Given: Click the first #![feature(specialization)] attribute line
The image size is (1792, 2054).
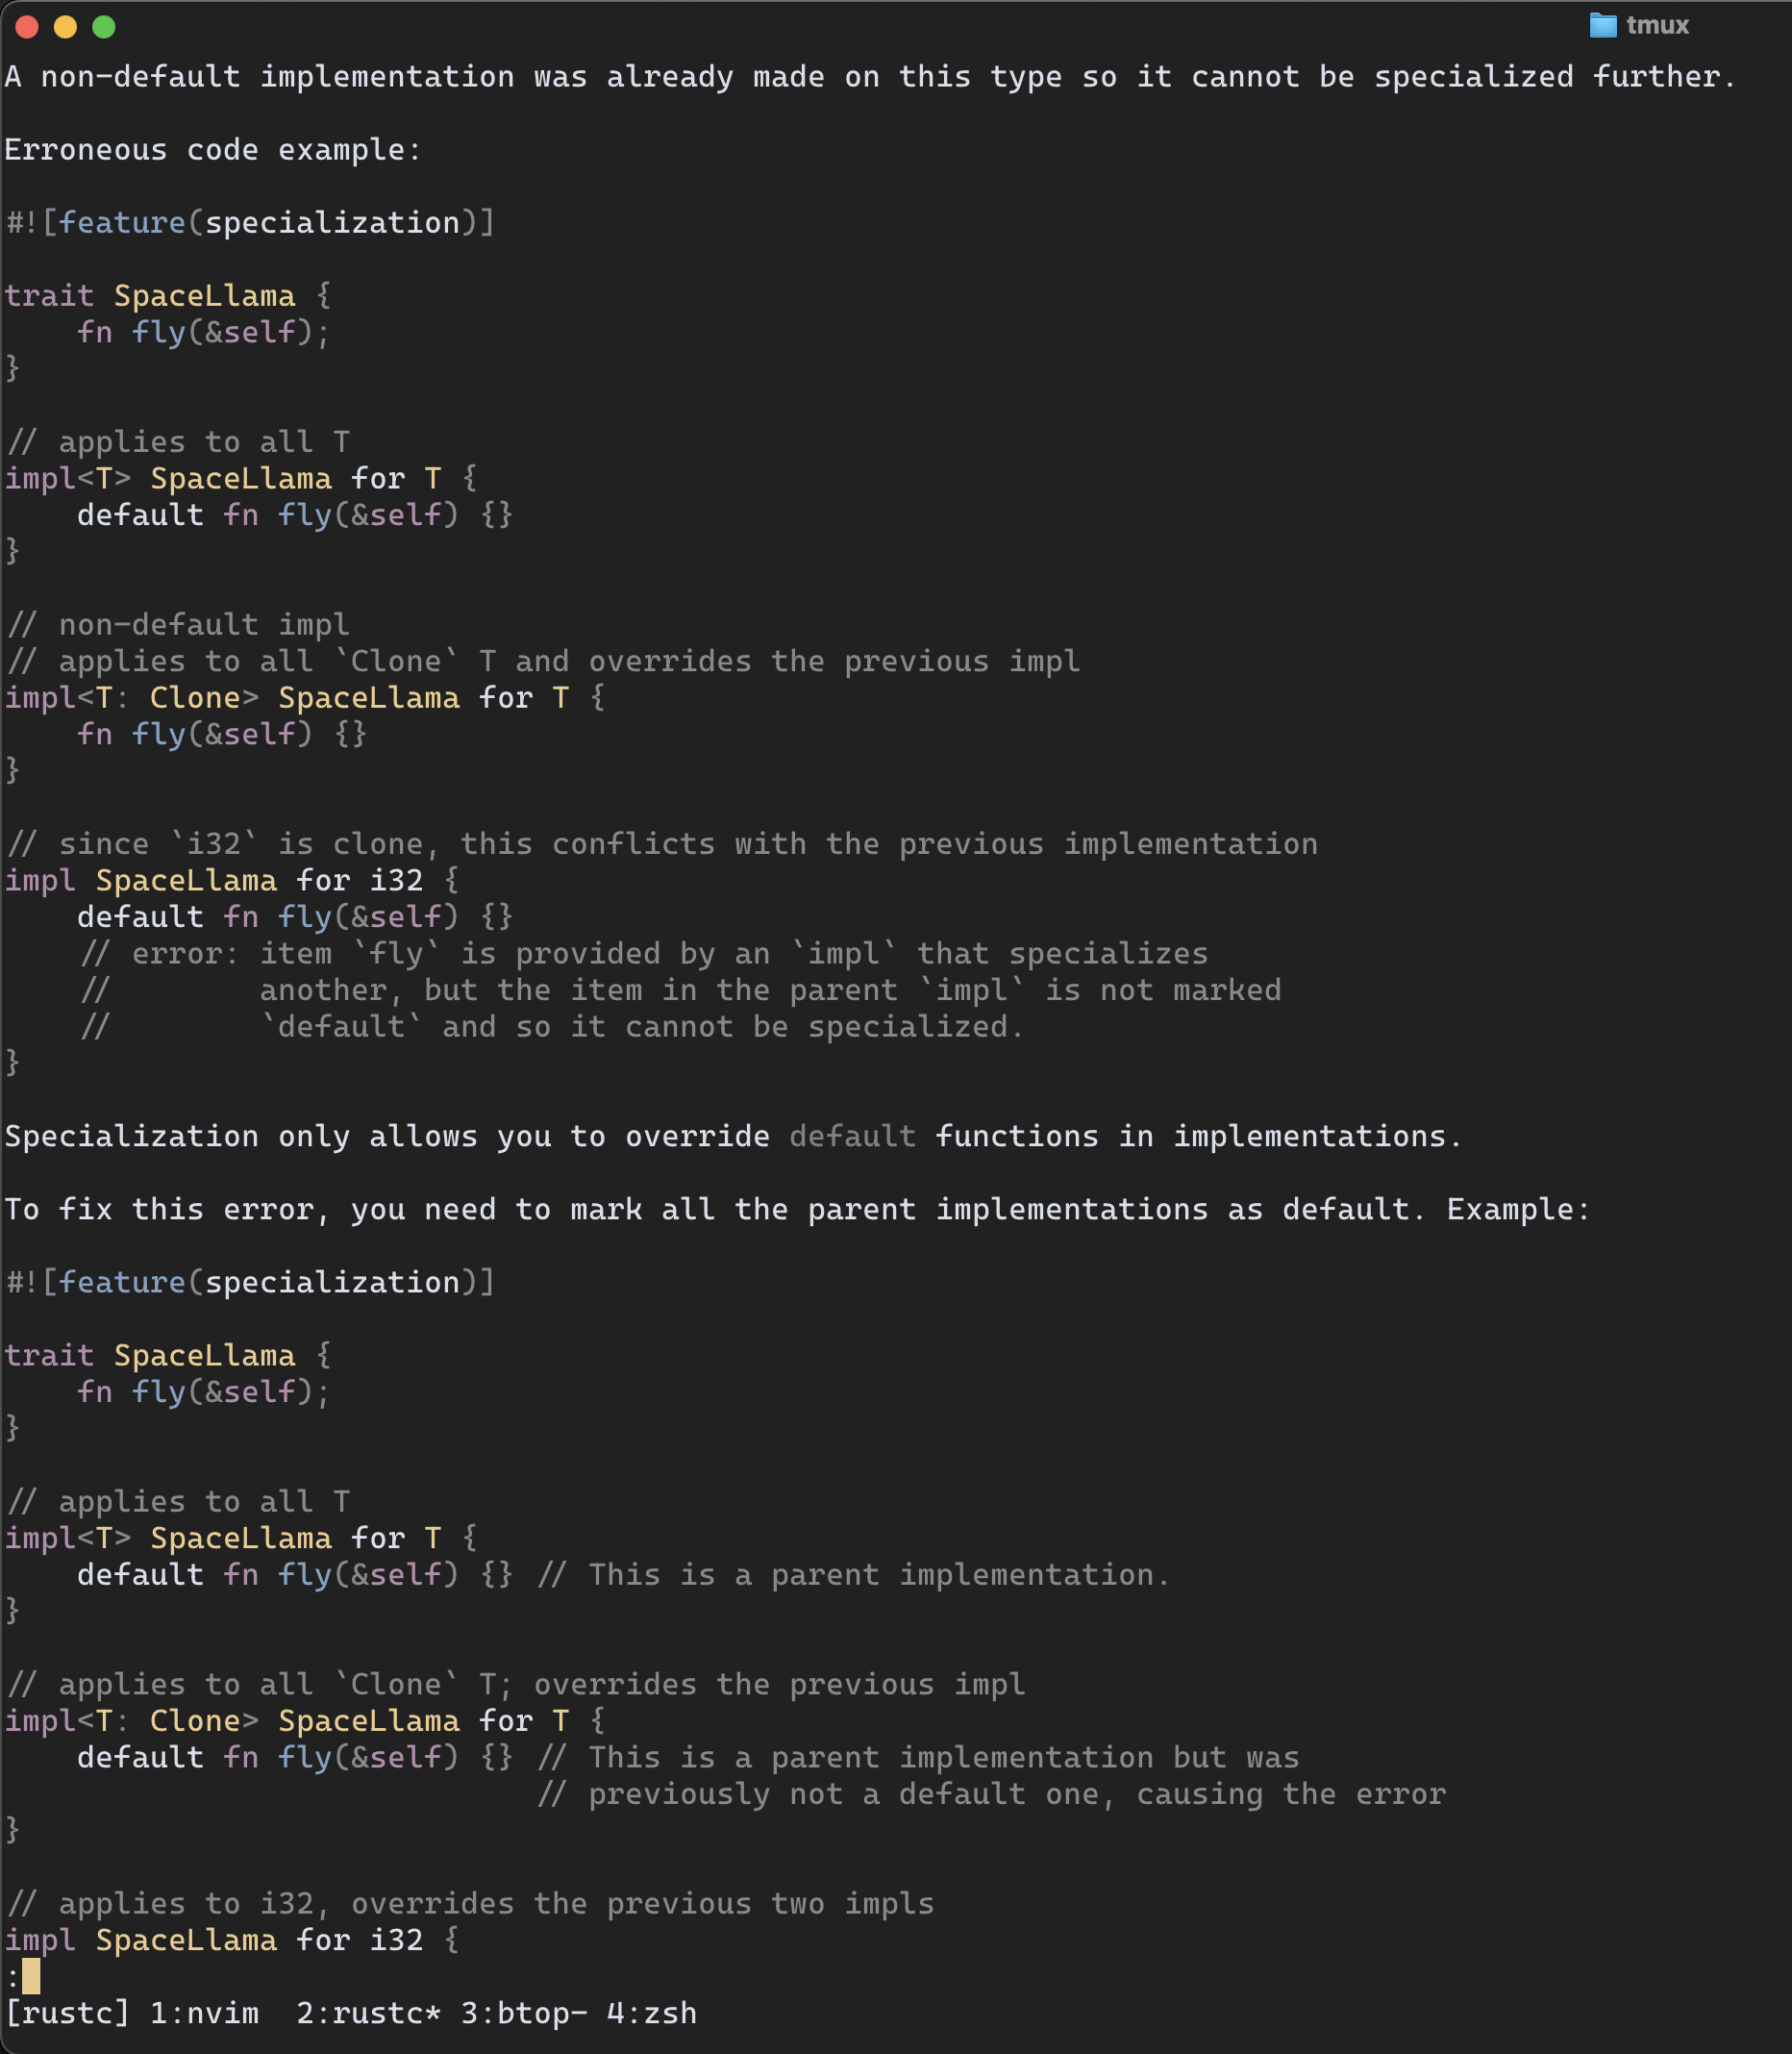Looking at the screenshot, I should tap(250, 223).
